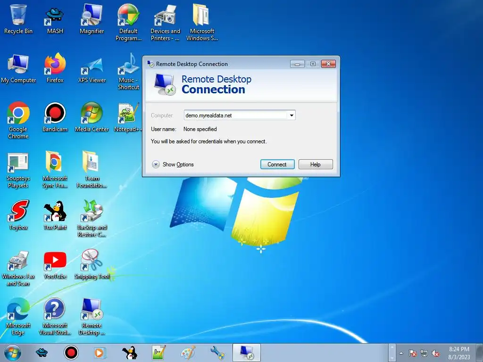Select the Bandicam desktop icon
The image size is (483, 362).
click(x=55, y=117)
